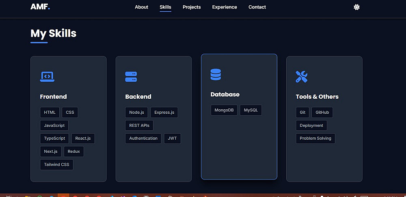Click the Problem Solving skill tag
The height and width of the screenshot is (197, 406).
pyautogui.click(x=315, y=139)
